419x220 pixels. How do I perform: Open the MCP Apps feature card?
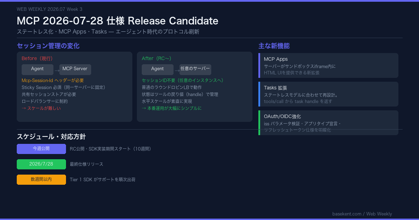(328, 65)
